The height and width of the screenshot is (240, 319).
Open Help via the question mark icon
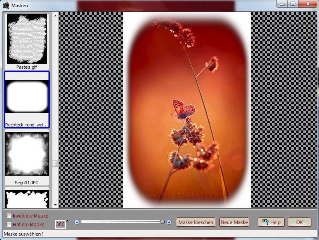coord(265,222)
